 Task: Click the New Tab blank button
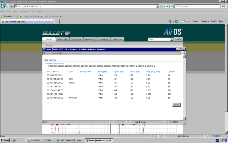click(57, 22)
